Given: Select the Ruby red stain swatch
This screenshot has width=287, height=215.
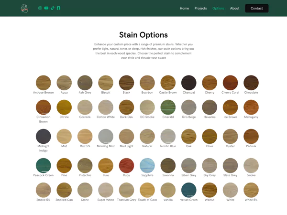Looking at the screenshot, I should point(126,165).
